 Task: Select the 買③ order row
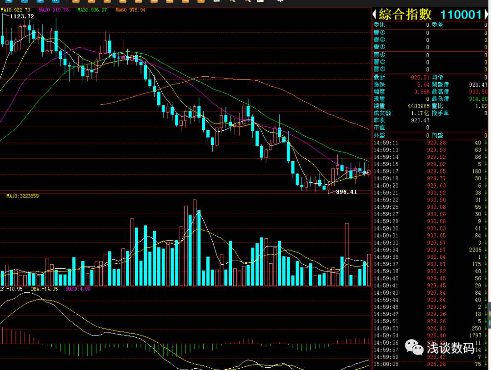pyautogui.click(x=430, y=69)
